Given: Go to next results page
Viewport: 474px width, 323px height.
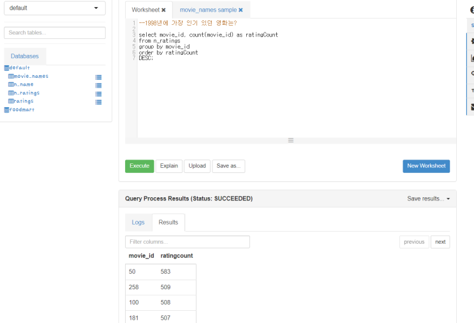Looking at the screenshot, I should (x=440, y=242).
